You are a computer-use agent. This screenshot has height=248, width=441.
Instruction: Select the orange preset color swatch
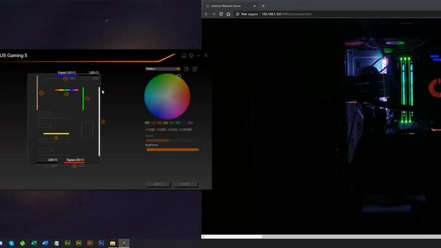[159, 123]
